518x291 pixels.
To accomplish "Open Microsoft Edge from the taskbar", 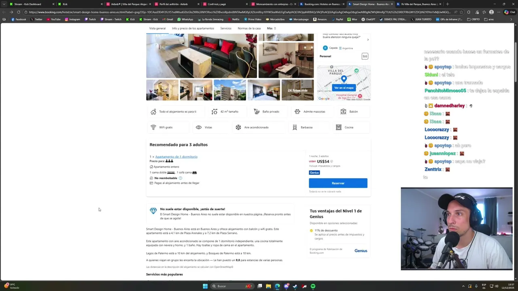I will pos(277,286).
